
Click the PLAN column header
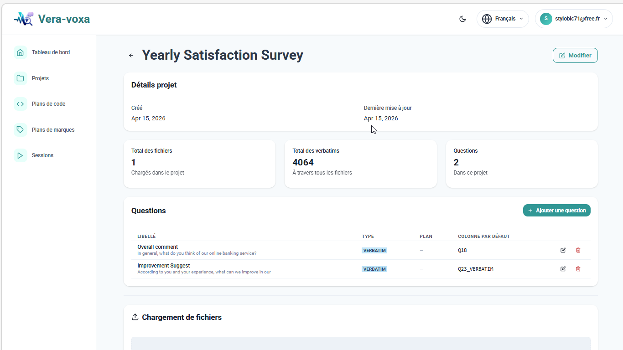426,237
